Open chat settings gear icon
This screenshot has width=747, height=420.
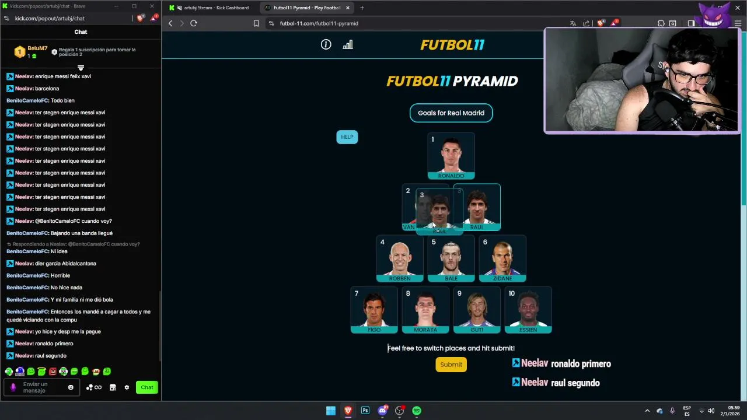[x=127, y=387]
